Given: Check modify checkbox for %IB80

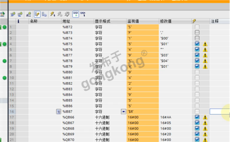Looking at the screenshot, I should [x=197, y=72].
